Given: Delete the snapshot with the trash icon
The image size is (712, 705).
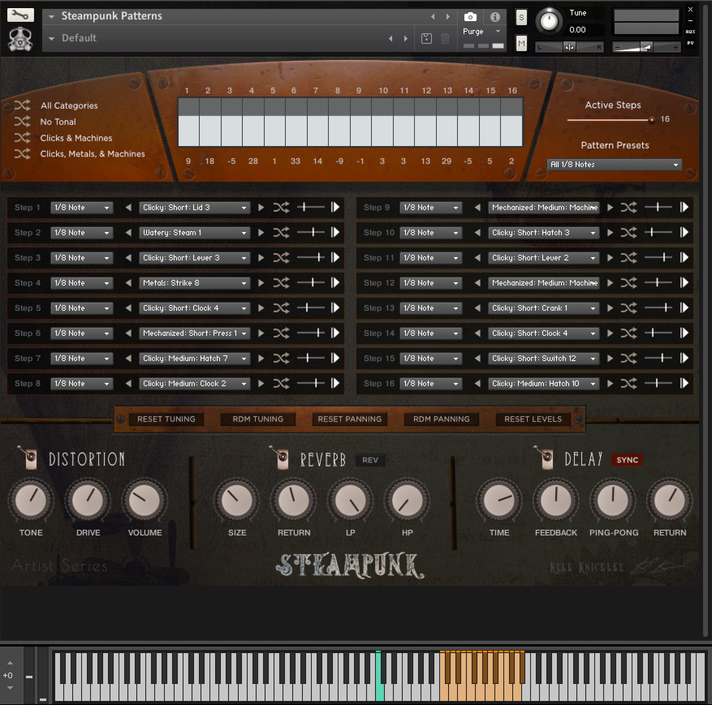Looking at the screenshot, I should [445, 39].
